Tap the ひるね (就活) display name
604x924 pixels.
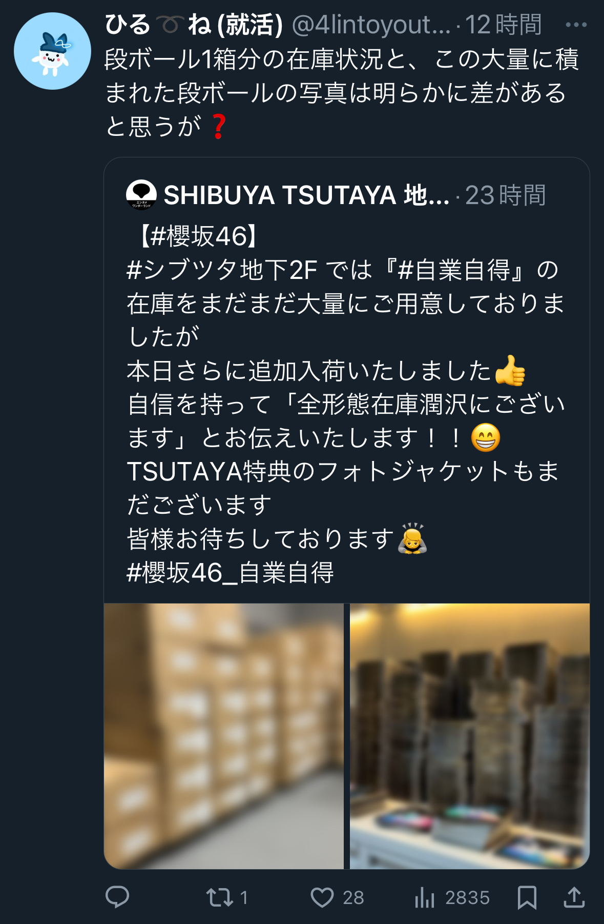[194, 24]
